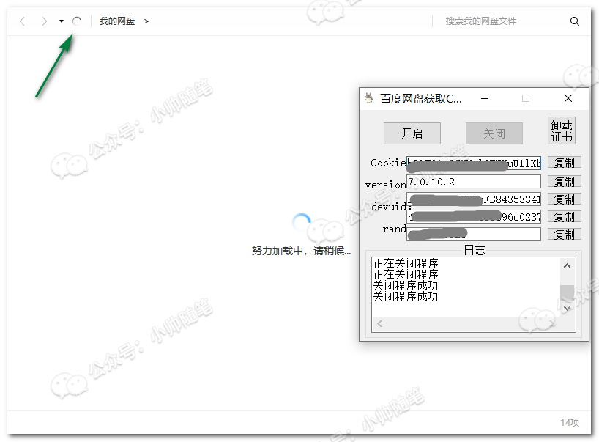Click into the rand text field
The width and height of the screenshot is (599, 442).
pos(474,234)
